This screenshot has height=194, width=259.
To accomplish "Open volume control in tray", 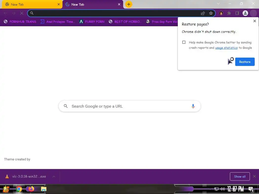I will tap(223, 189).
